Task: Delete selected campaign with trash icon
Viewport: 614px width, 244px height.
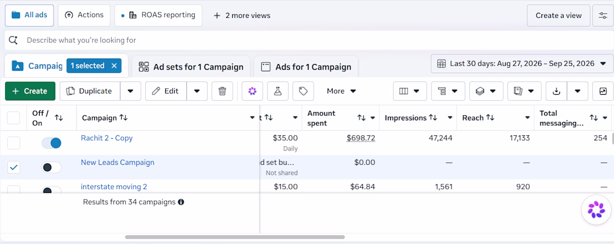Action: tap(222, 91)
